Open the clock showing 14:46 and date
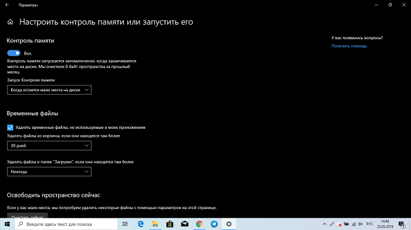This screenshot has width=411, height=230. pyautogui.click(x=385, y=224)
